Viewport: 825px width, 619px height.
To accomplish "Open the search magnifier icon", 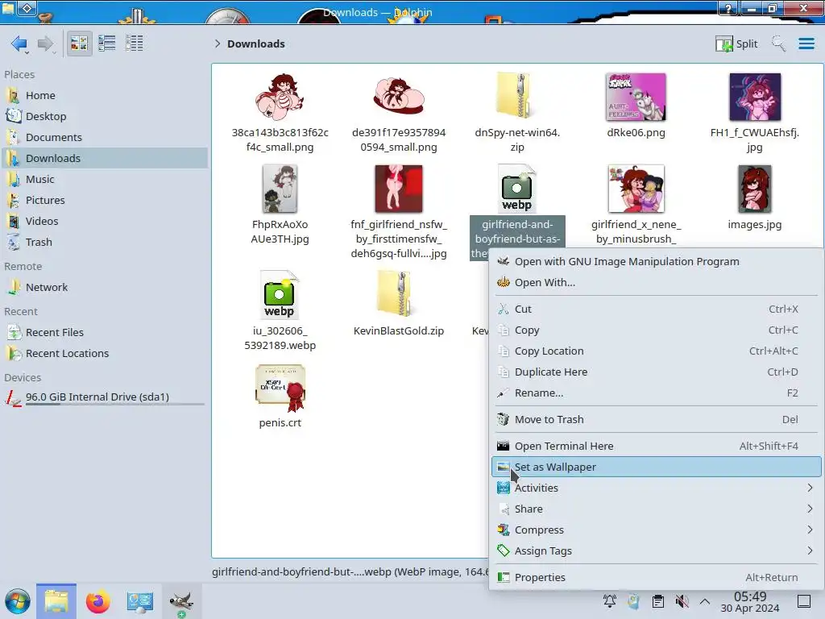I will point(778,44).
